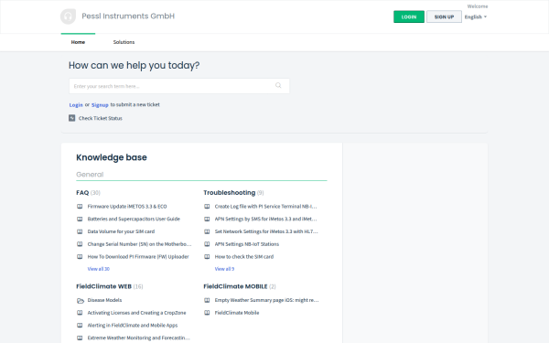The height and width of the screenshot is (343, 549).
Task: Open the View all 30 FAQ link
Action: coord(99,269)
